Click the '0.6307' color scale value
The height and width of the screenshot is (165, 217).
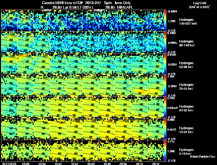click(172, 64)
